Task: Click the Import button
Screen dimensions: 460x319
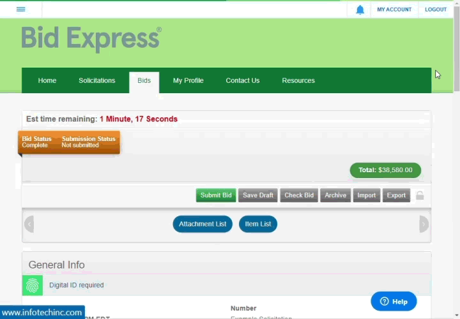Action: click(x=367, y=195)
